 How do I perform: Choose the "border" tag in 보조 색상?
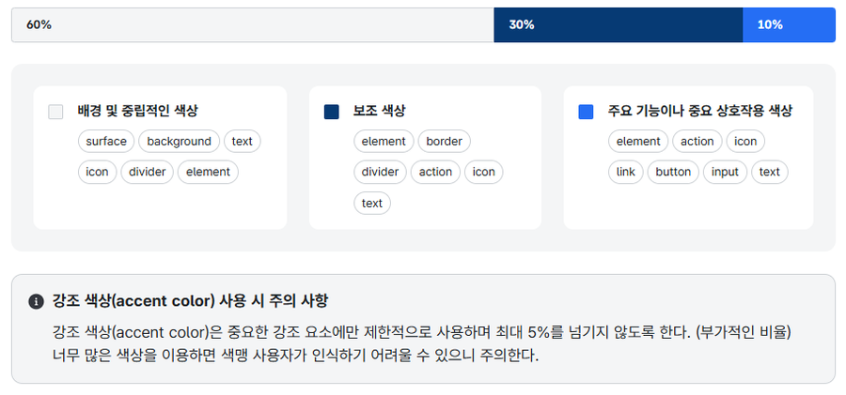[x=444, y=142]
